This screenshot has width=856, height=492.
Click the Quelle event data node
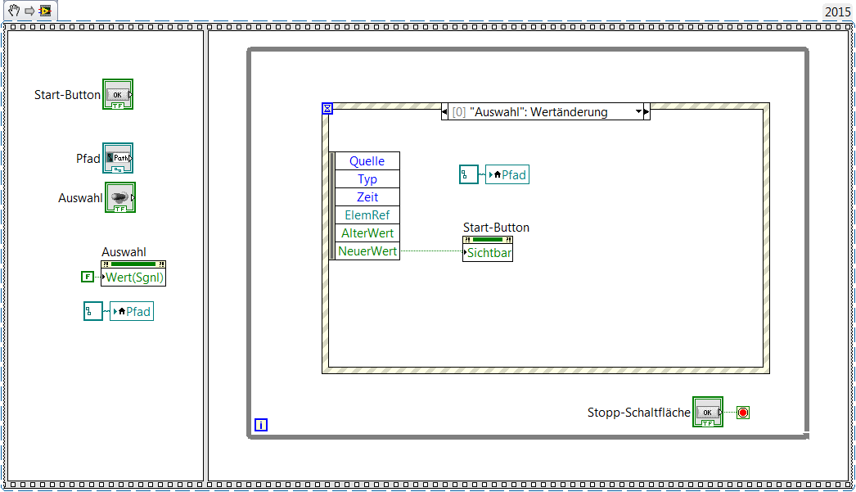pyautogui.click(x=367, y=161)
